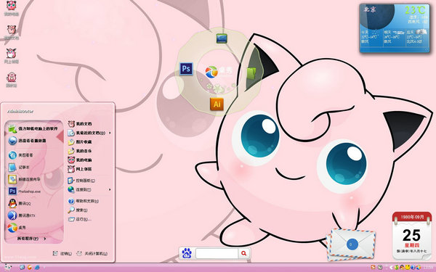
Task: Click the orange quick-launch taskbar icon
Action: (x=30, y=268)
